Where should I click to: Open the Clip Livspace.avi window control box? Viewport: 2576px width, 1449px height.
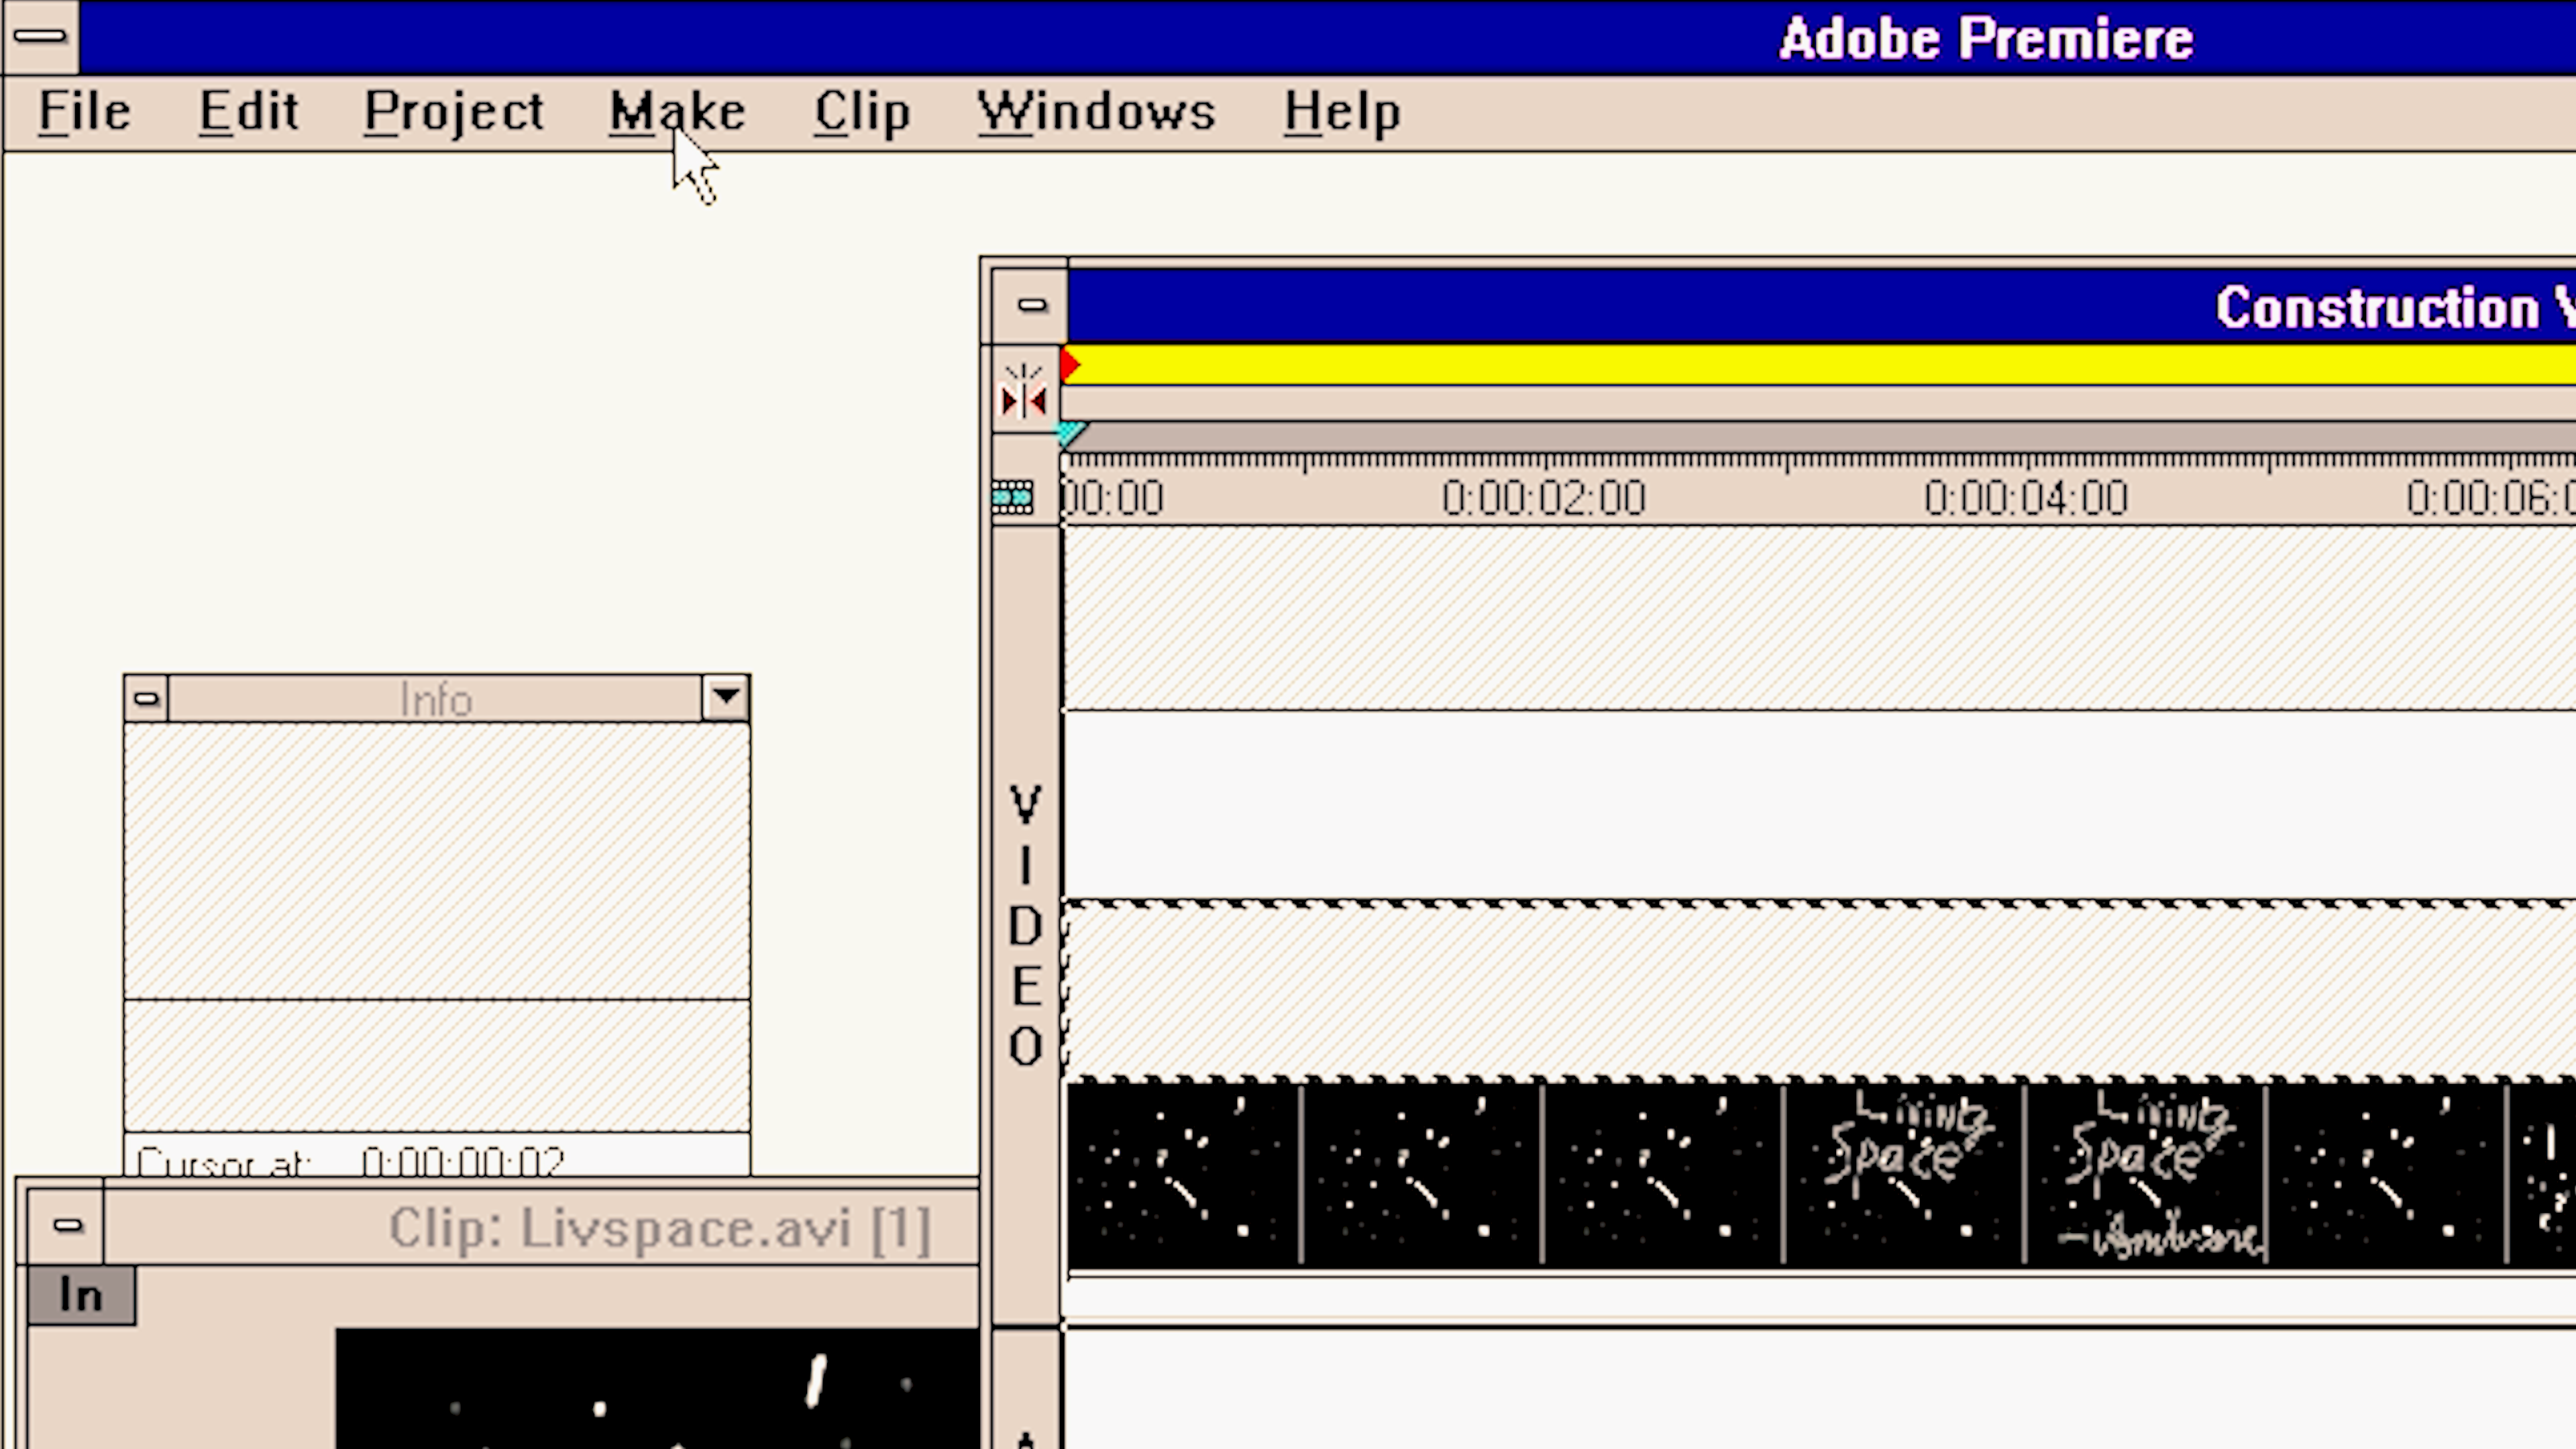pos(67,1225)
